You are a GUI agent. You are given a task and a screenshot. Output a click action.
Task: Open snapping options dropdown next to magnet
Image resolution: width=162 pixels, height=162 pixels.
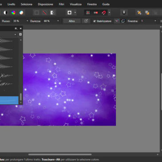(x=109, y=13)
